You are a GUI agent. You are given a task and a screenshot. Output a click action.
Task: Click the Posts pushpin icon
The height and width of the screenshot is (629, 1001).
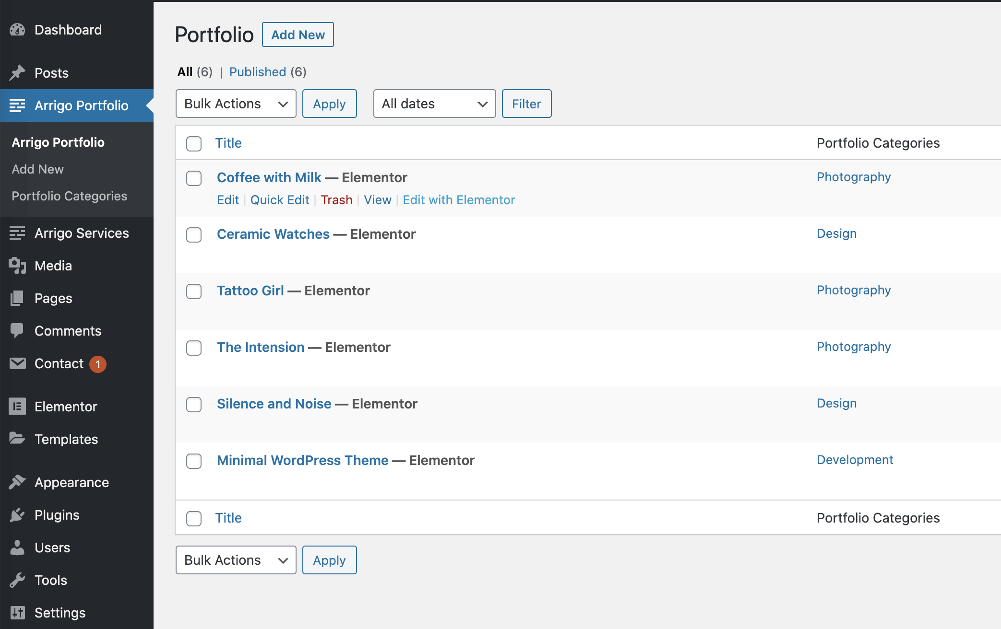[17, 73]
